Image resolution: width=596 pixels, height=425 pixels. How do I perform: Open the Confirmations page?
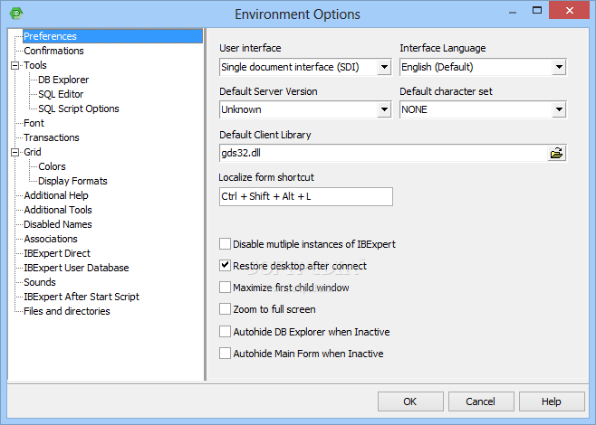pos(53,51)
